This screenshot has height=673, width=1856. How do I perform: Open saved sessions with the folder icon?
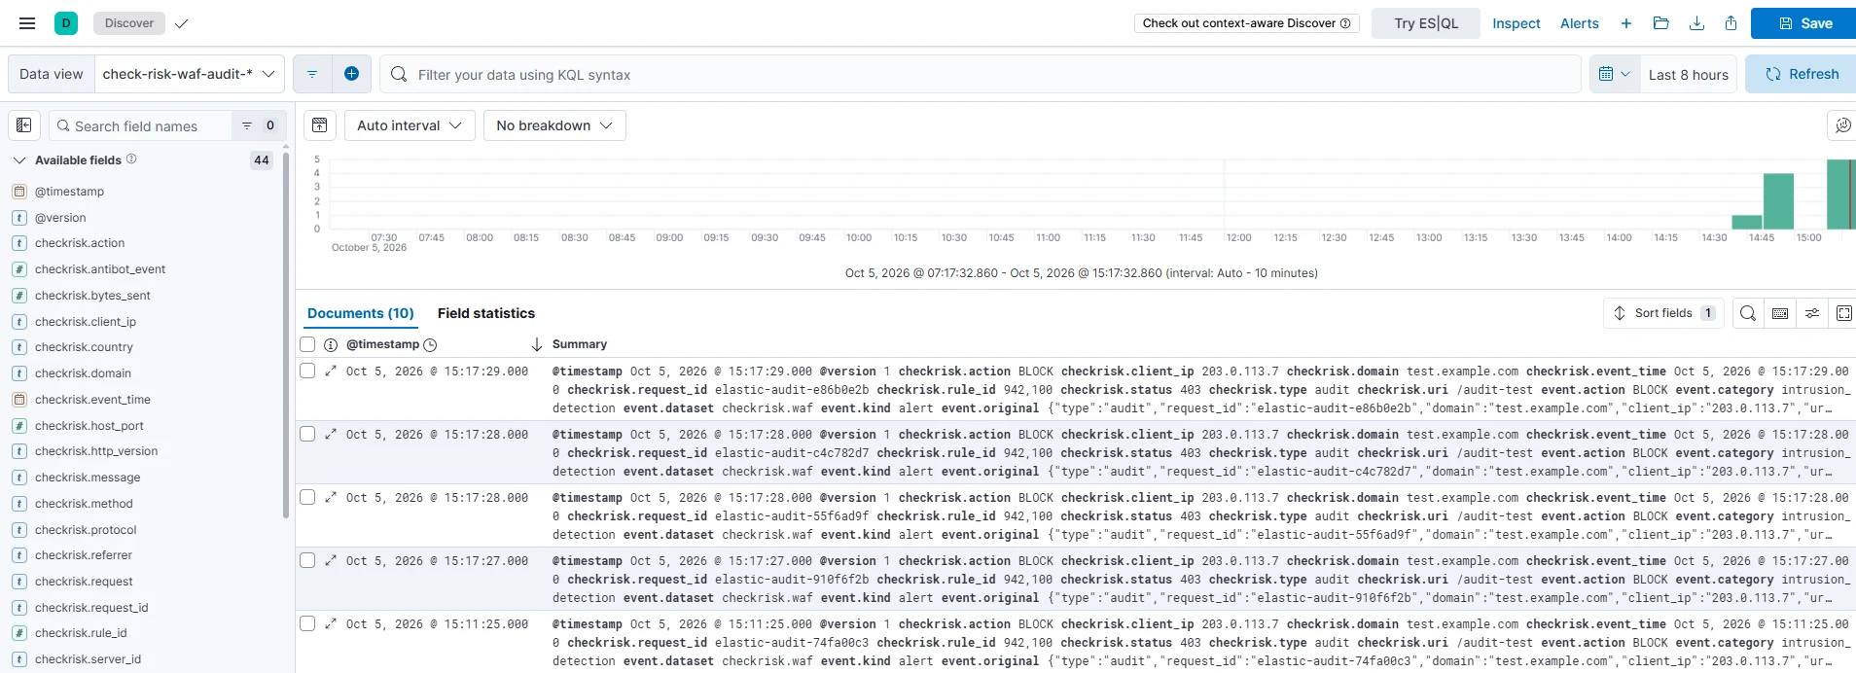(x=1660, y=23)
